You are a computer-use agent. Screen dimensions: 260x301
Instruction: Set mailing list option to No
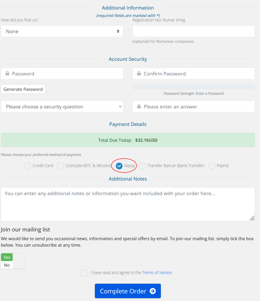(7, 265)
